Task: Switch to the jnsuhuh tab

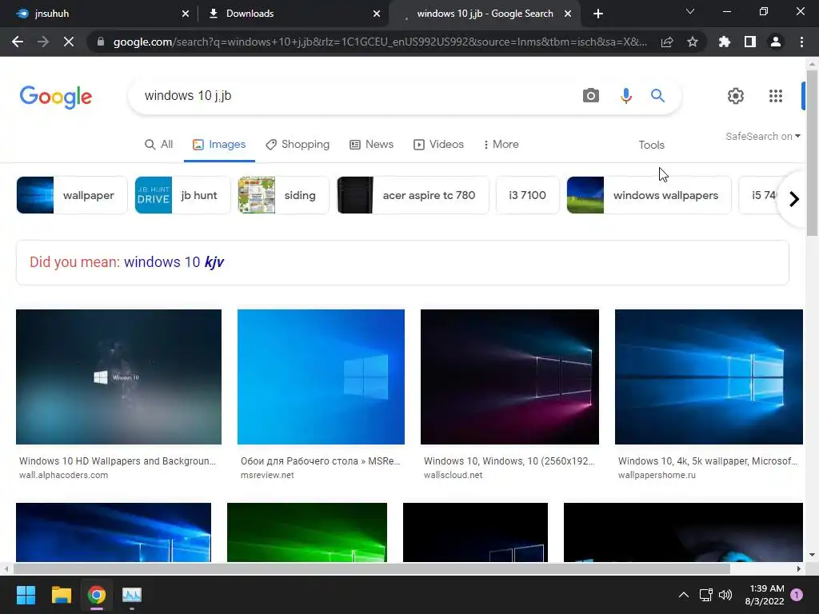Action: pyautogui.click(x=98, y=14)
